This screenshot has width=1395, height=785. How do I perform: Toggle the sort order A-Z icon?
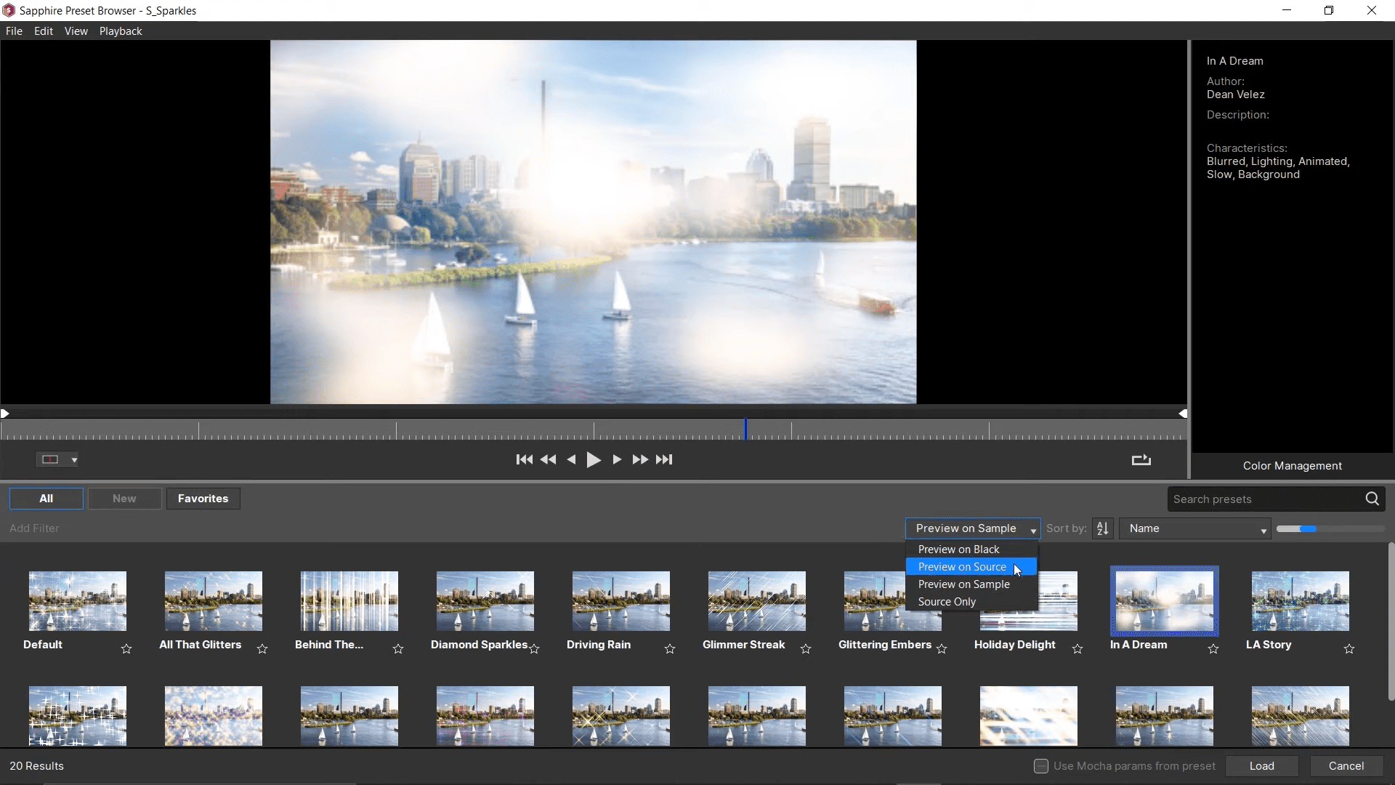[1102, 528]
